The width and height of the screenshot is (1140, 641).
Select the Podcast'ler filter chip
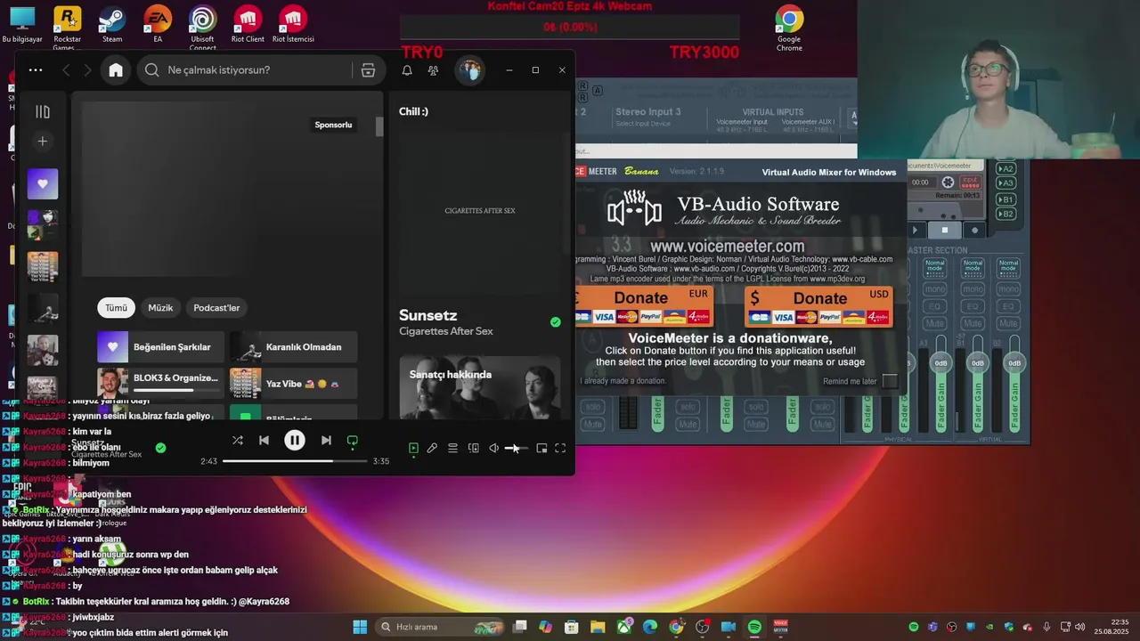click(216, 308)
